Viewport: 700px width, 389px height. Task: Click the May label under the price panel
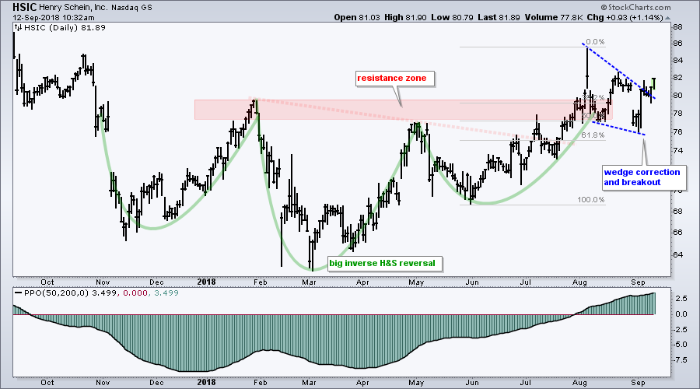[416, 282]
